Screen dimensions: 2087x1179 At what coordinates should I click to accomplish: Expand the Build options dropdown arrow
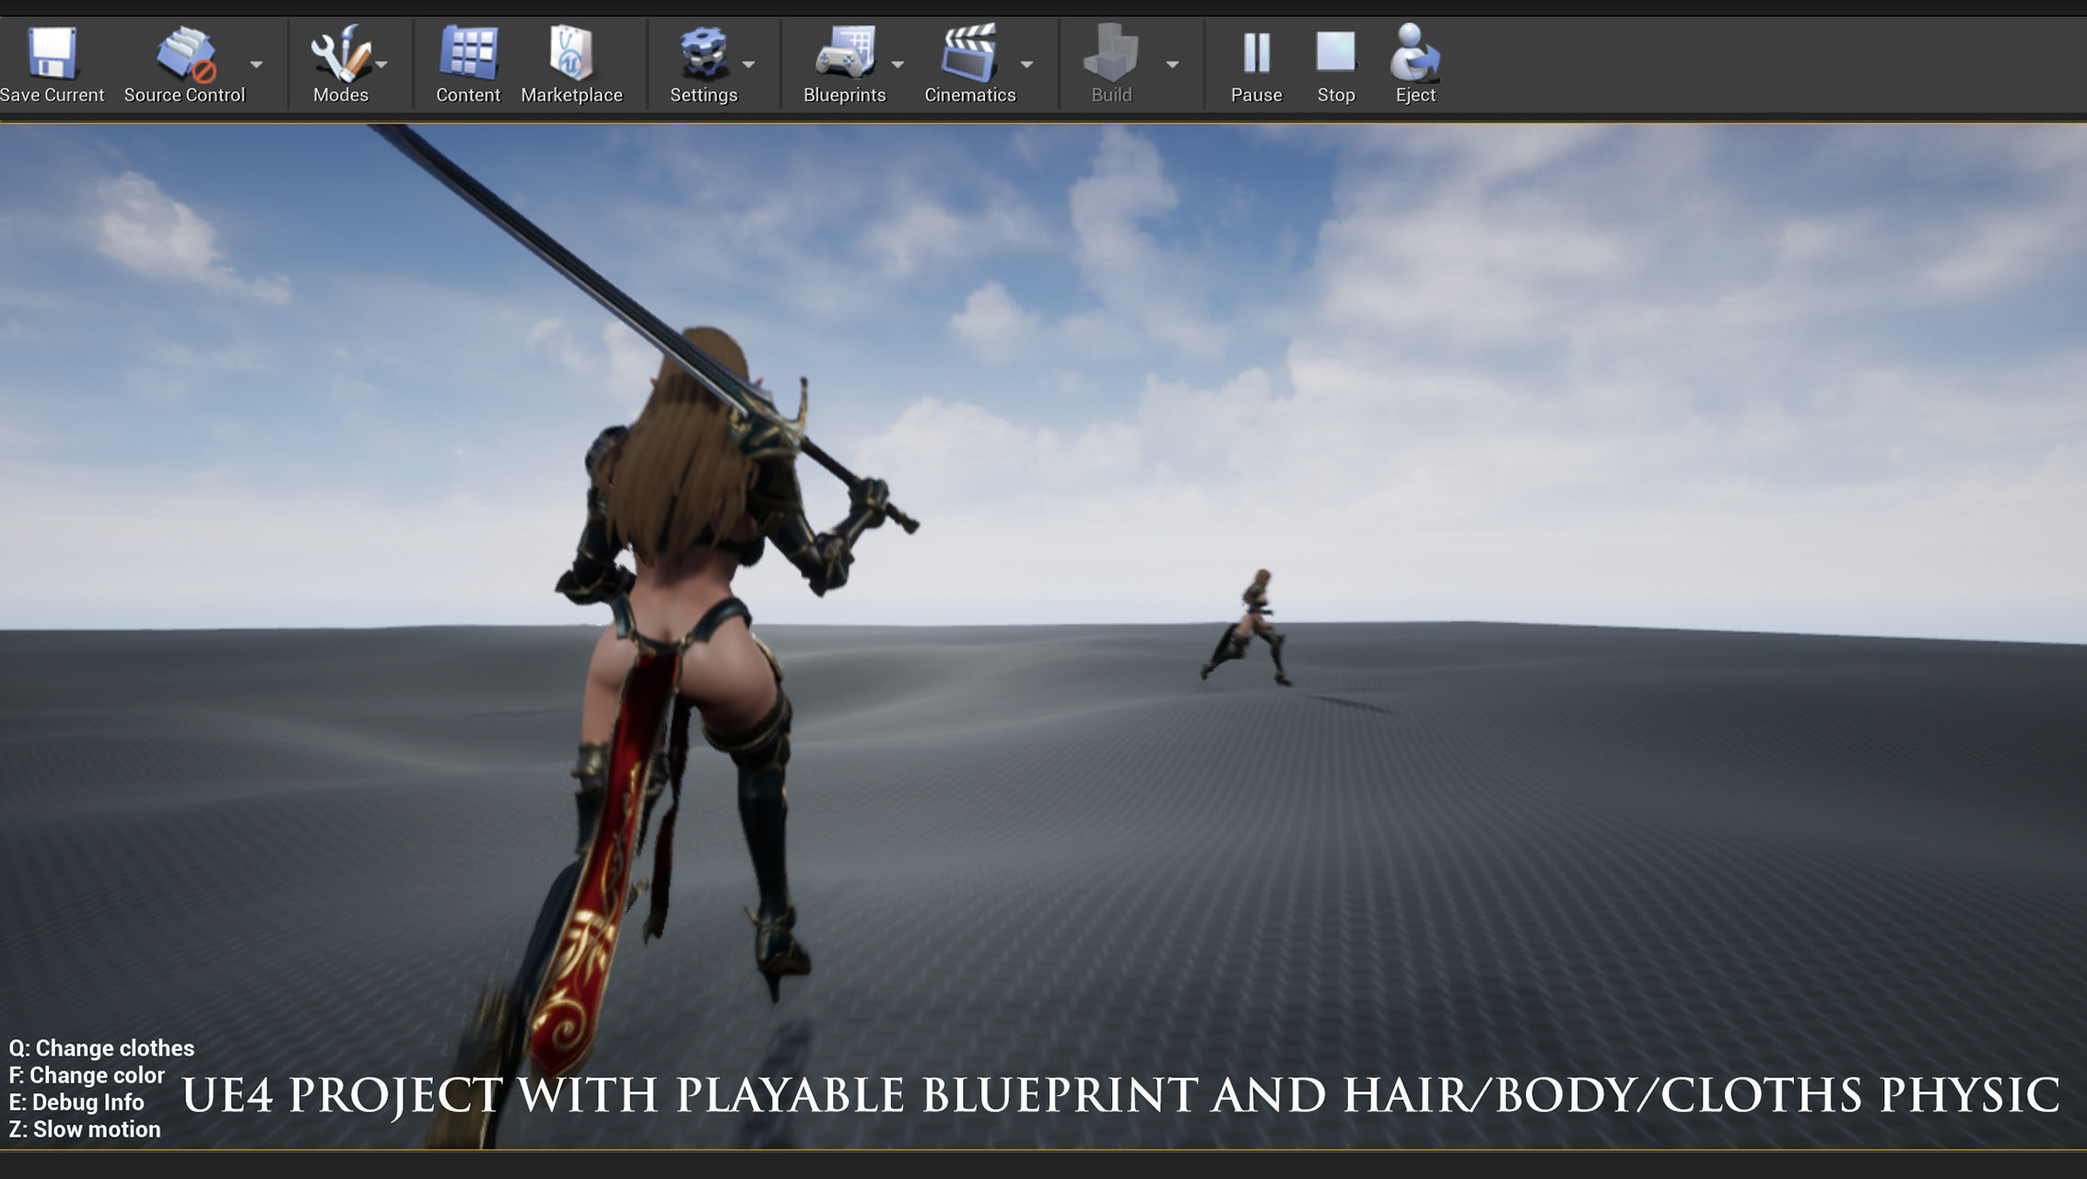coord(1172,64)
